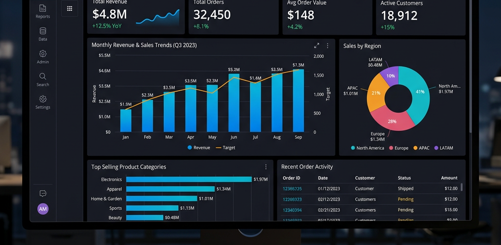This screenshot has width=501, height=245.
Task: Click the $148 average order value
Action: tap(301, 15)
